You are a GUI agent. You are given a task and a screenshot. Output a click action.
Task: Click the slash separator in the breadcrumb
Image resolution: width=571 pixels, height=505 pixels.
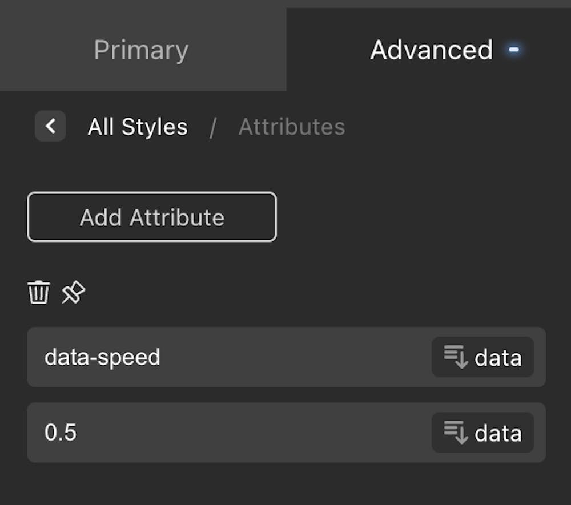[212, 127]
